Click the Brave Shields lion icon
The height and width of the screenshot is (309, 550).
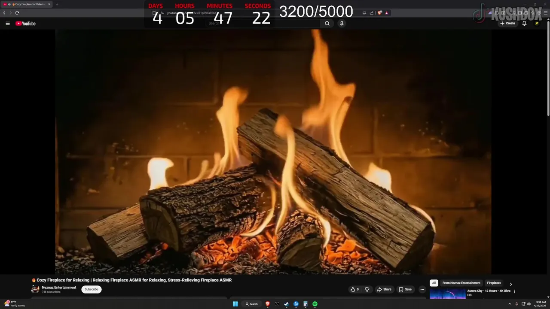(380, 13)
